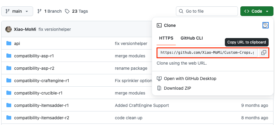Viewport: 275px width, 125px height.
Task: Open the compatibility-itemsadder-r2 folder
Action: pos(42,118)
